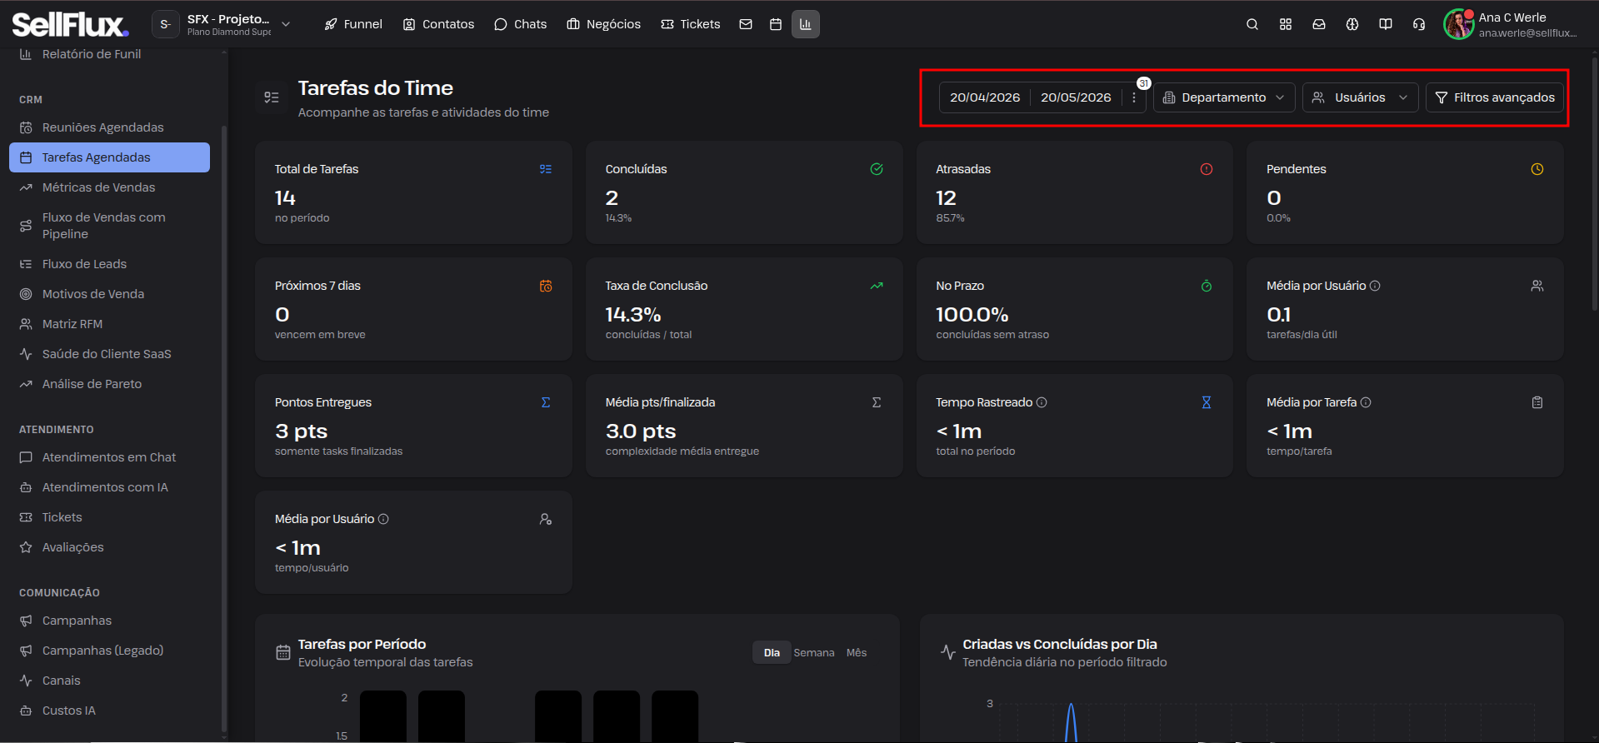The width and height of the screenshot is (1599, 743).
Task: Open the headset support icon
Action: pyautogui.click(x=1419, y=24)
